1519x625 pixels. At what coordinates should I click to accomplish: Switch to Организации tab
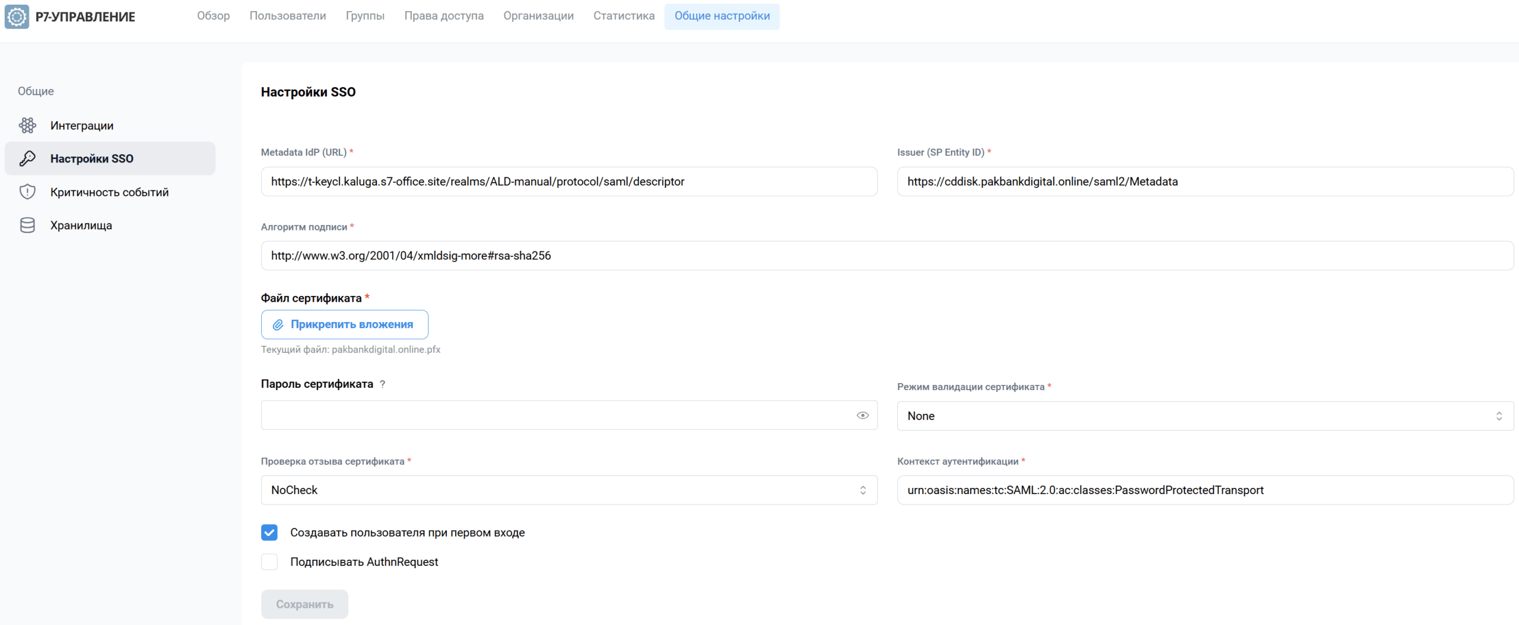(x=538, y=16)
